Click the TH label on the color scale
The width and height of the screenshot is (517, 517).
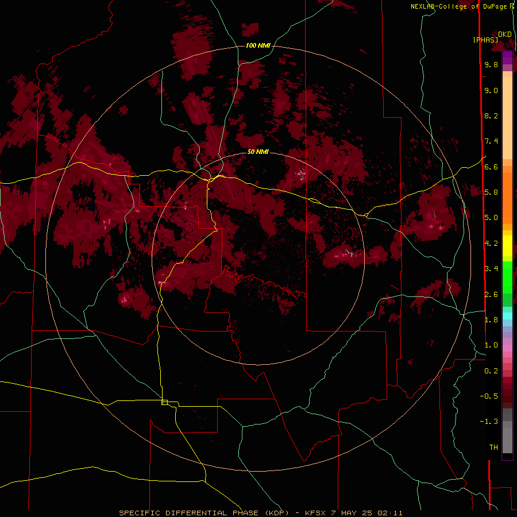493,447
